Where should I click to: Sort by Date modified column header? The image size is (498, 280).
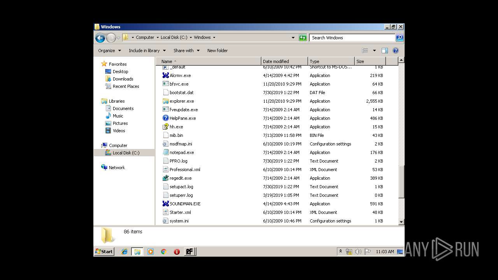coord(285,61)
